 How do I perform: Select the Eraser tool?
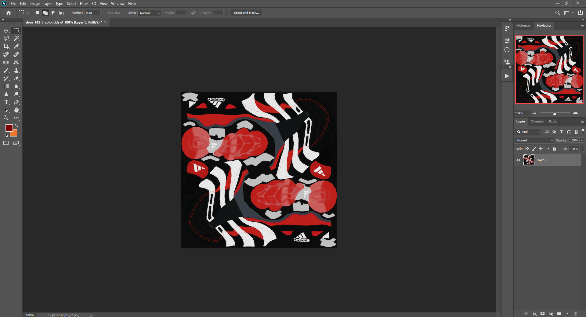click(x=16, y=78)
